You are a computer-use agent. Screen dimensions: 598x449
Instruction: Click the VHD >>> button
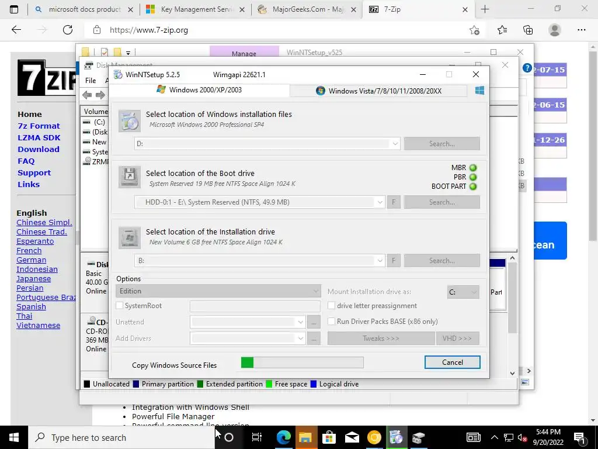click(457, 339)
